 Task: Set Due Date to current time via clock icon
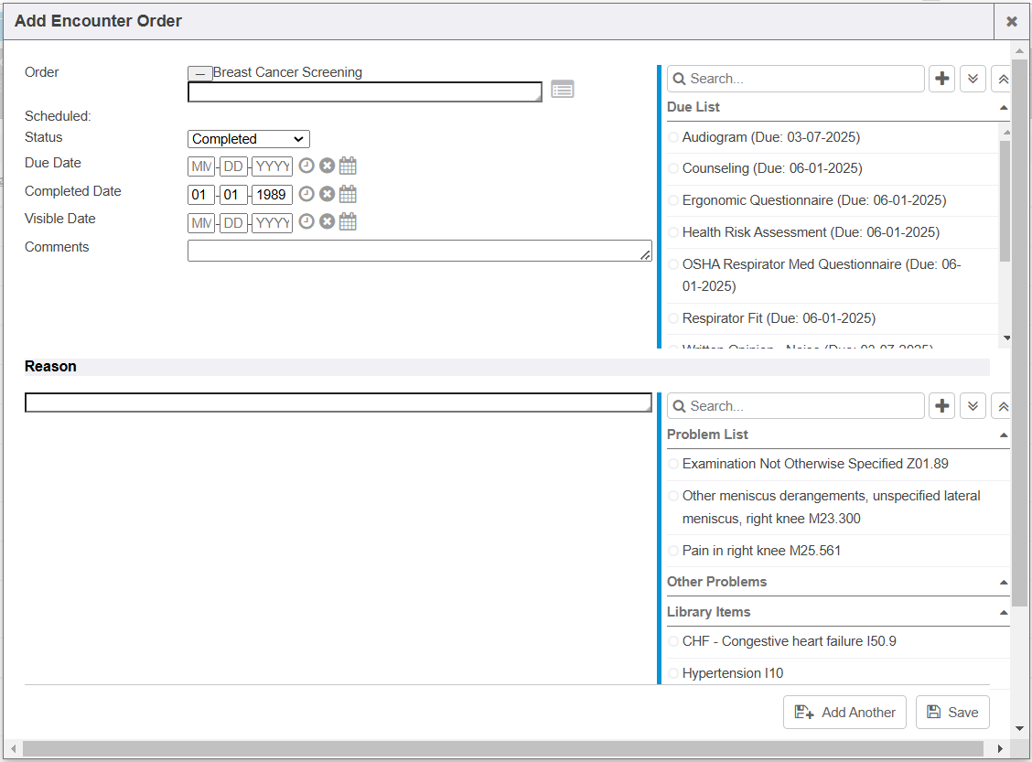point(306,166)
